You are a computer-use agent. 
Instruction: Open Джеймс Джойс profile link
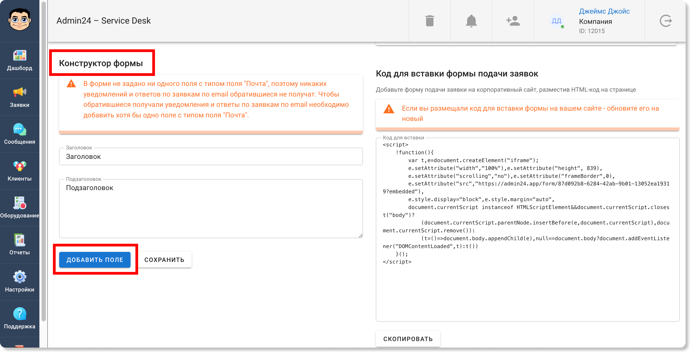click(x=604, y=11)
